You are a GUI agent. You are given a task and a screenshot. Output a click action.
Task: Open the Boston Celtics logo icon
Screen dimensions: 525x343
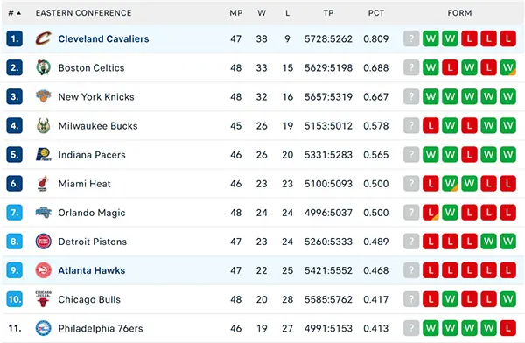(44, 67)
